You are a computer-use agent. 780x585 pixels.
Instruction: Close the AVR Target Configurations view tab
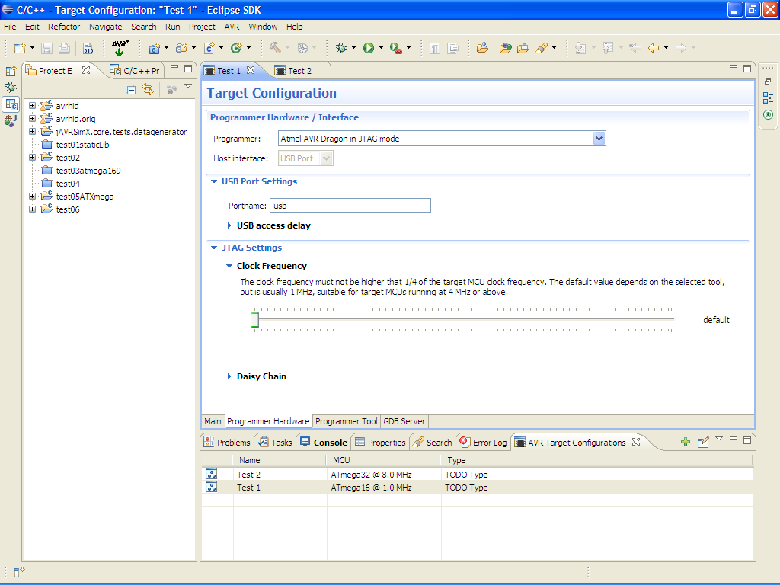636,442
